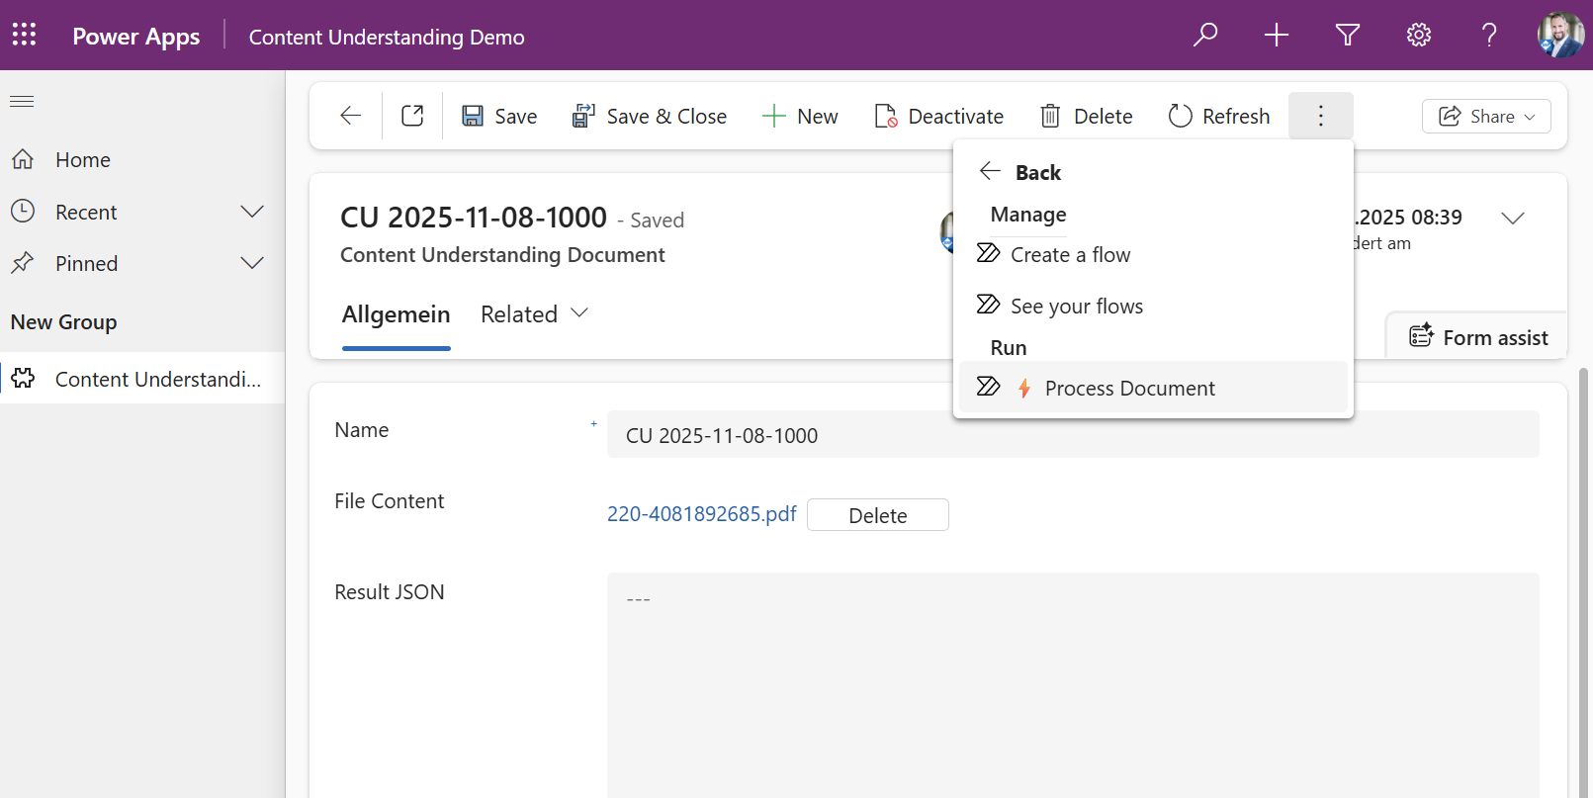Image resolution: width=1593 pixels, height=798 pixels.
Task: Open search with the magnifier icon
Action: pyautogui.click(x=1205, y=36)
